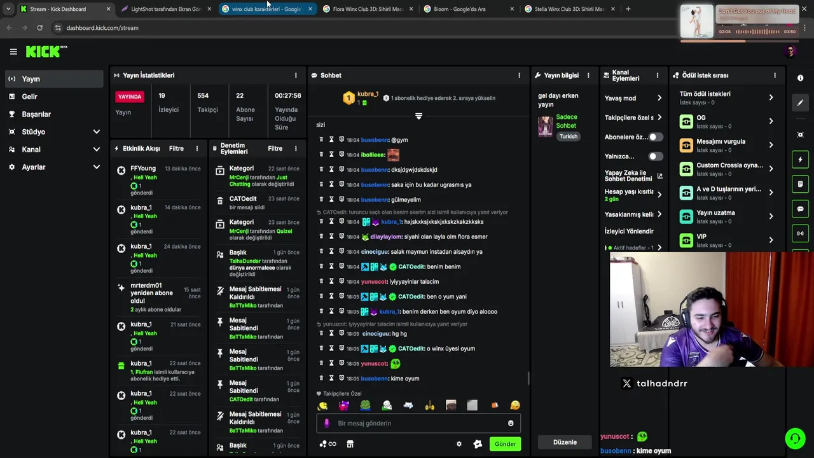Open the Gelir sidebar item

coord(54,97)
